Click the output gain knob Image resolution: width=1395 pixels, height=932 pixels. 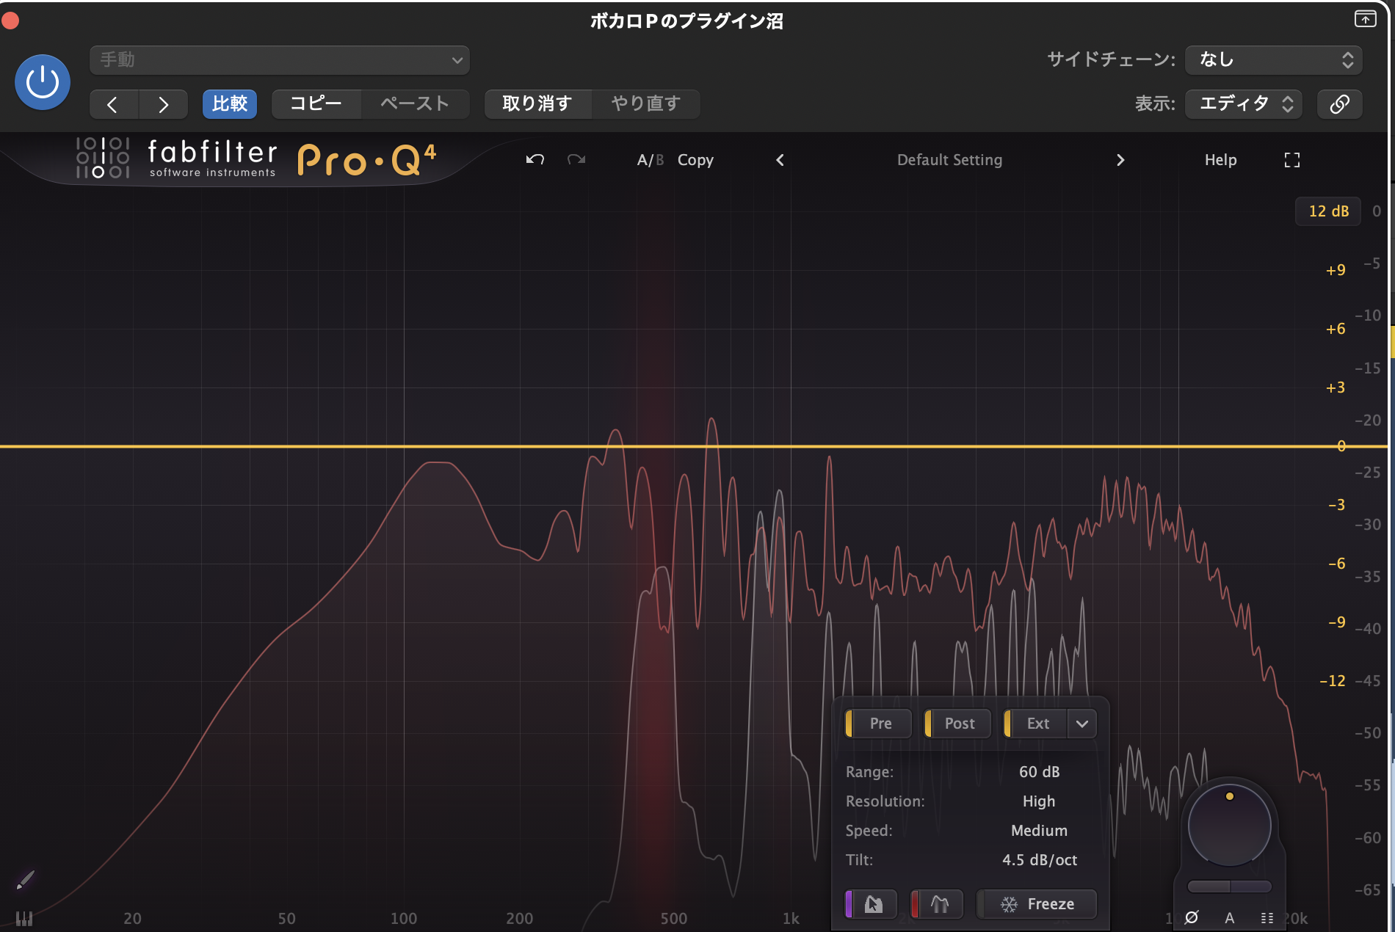tap(1230, 824)
